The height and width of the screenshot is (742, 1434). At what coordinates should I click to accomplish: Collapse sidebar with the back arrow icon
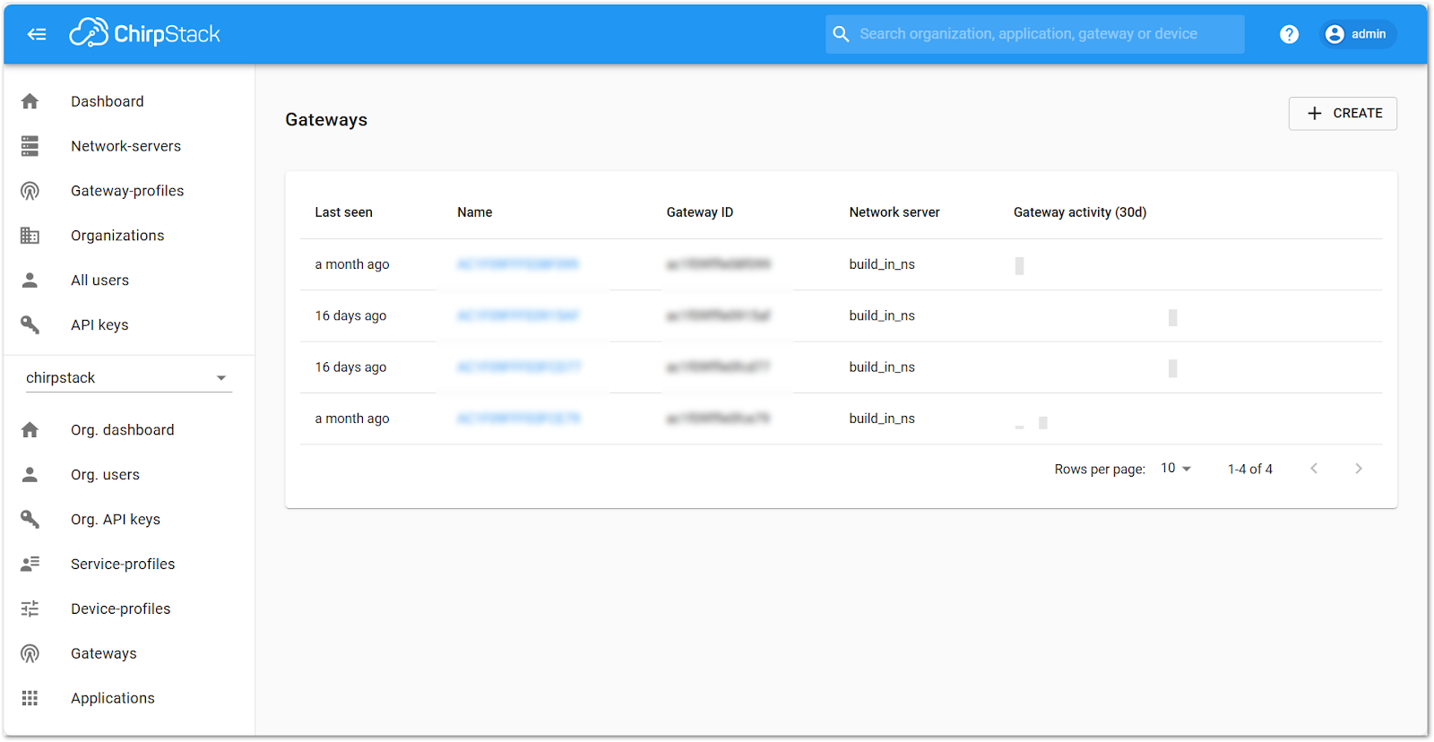(37, 34)
